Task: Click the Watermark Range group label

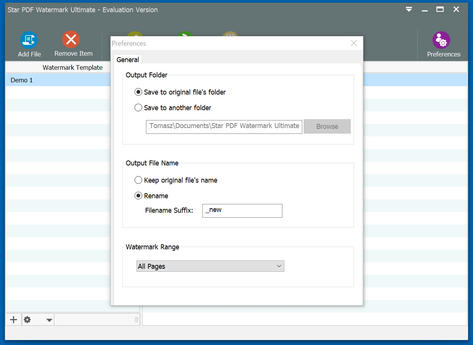Action: pyautogui.click(x=152, y=247)
